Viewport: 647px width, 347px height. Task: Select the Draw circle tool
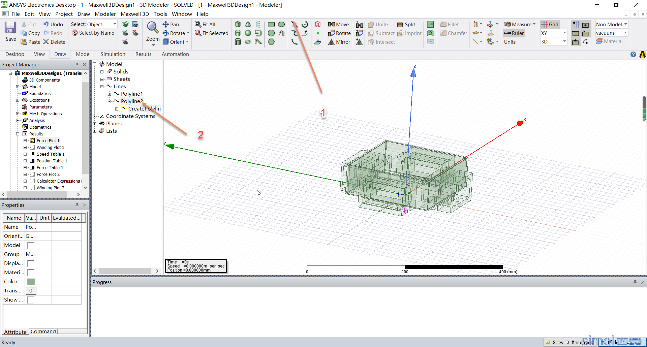click(x=271, y=33)
